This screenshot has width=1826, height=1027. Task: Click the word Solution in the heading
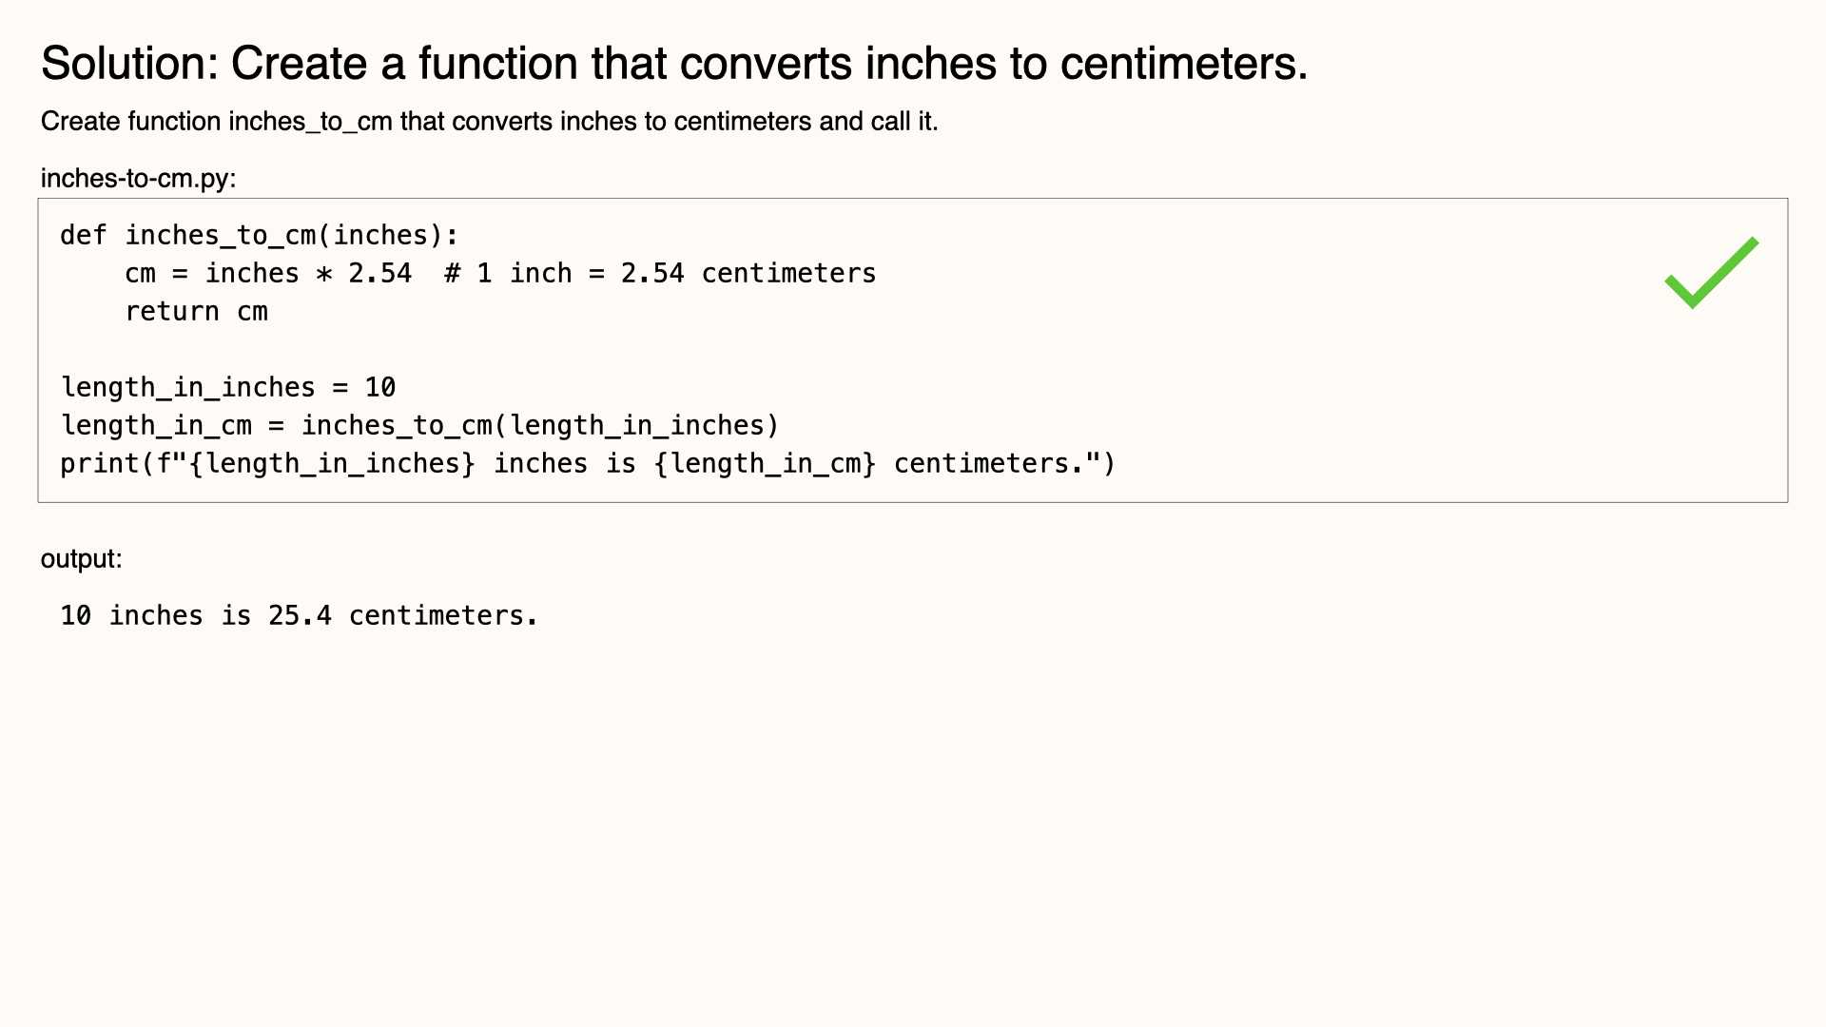(130, 64)
